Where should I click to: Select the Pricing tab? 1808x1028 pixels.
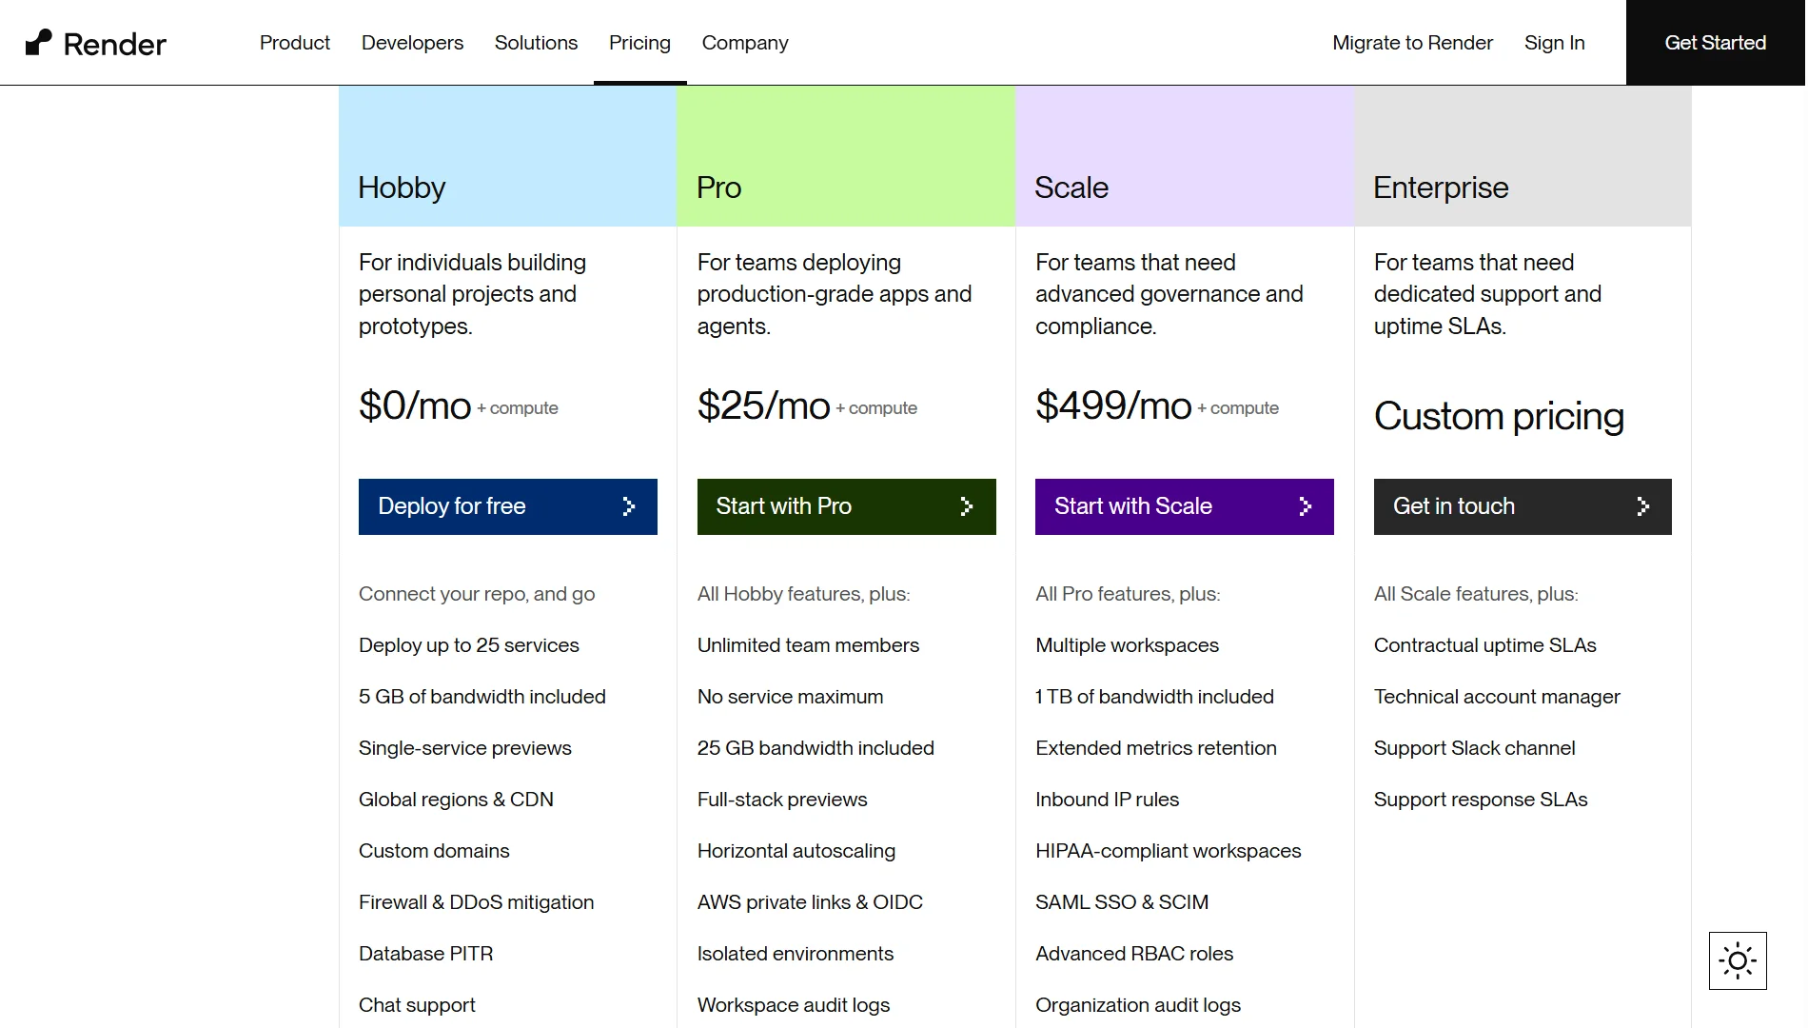[639, 43]
